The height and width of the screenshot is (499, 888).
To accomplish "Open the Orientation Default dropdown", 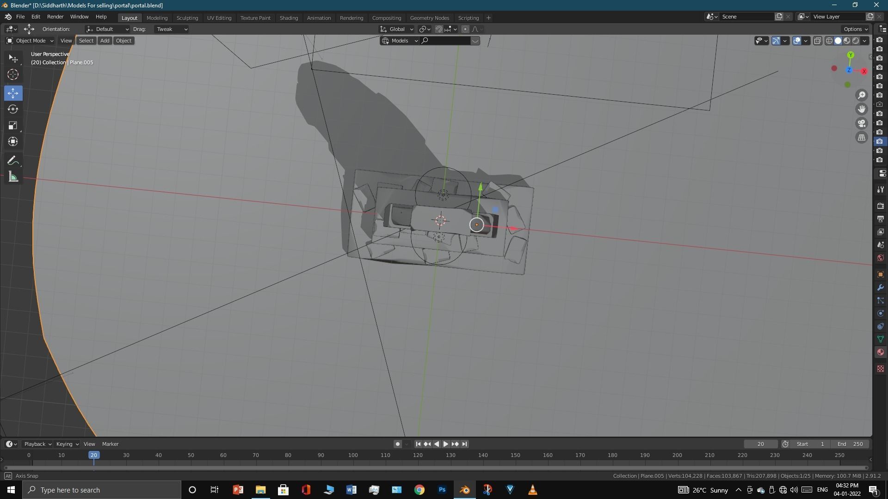I will tap(107, 29).
